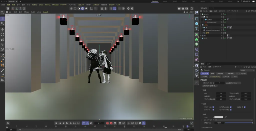
Task: Select the Rotate tool in left toolbar
Action: click(2, 34)
